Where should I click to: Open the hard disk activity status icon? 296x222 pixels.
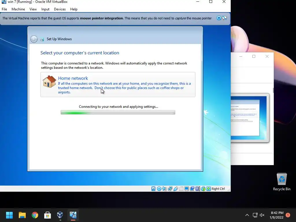[x=153, y=188]
